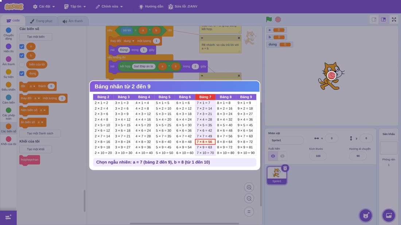401x225 pixels.
Task: Click the Tạo một Danh sách button
Action: point(40,133)
